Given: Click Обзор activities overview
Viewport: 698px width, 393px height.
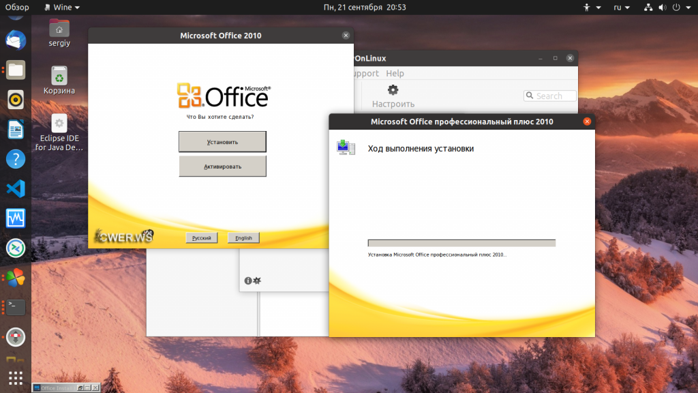Looking at the screenshot, I should [x=17, y=7].
